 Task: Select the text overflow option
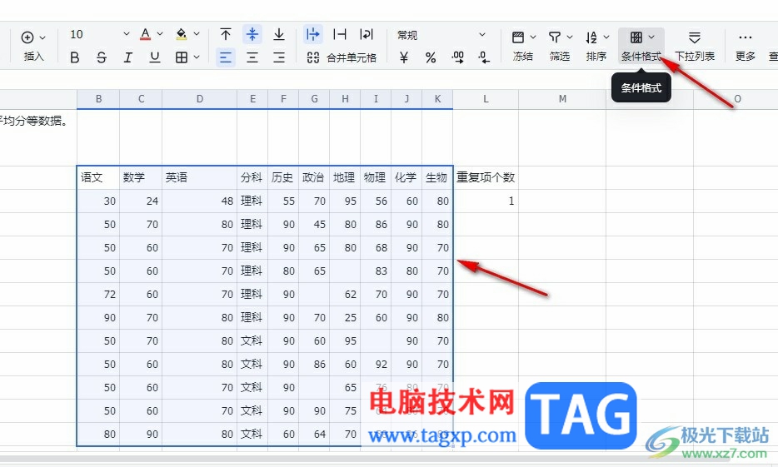[313, 34]
